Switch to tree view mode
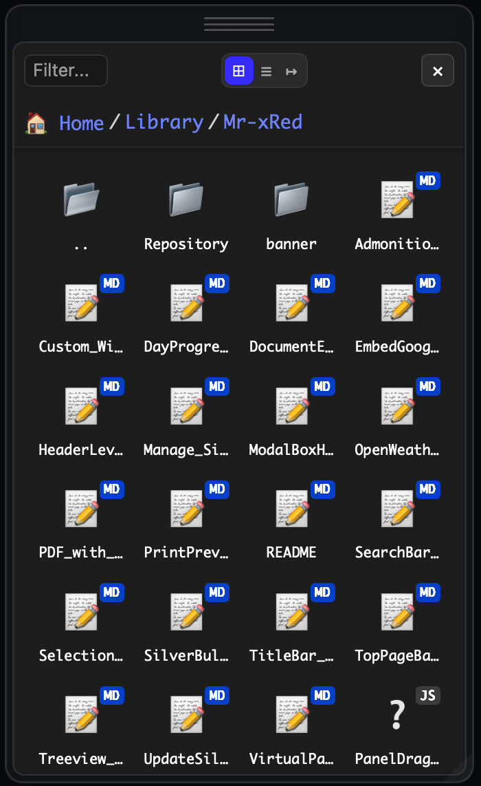 [291, 71]
